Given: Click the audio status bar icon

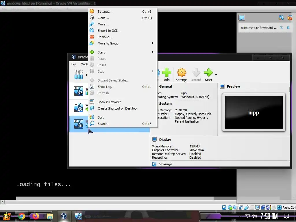Looking at the screenshot, I should click(235, 208).
